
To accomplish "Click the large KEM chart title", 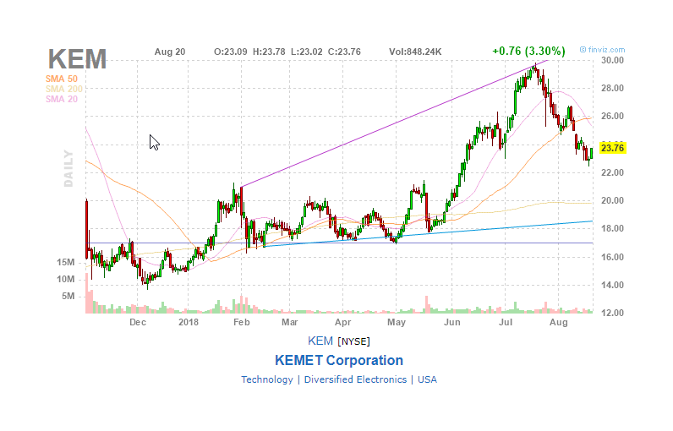I will [x=77, y=59].
